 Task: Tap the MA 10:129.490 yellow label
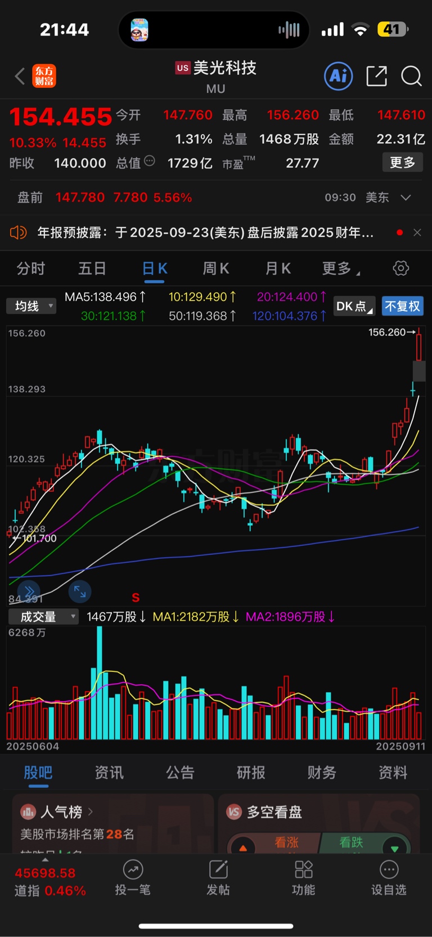202,297
